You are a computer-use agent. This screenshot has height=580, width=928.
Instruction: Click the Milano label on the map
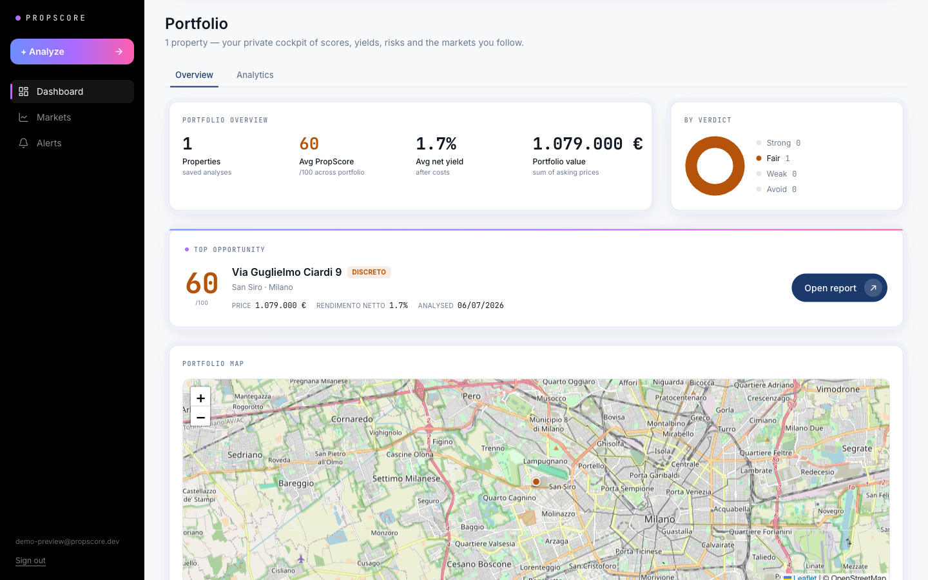coord(660,519)
